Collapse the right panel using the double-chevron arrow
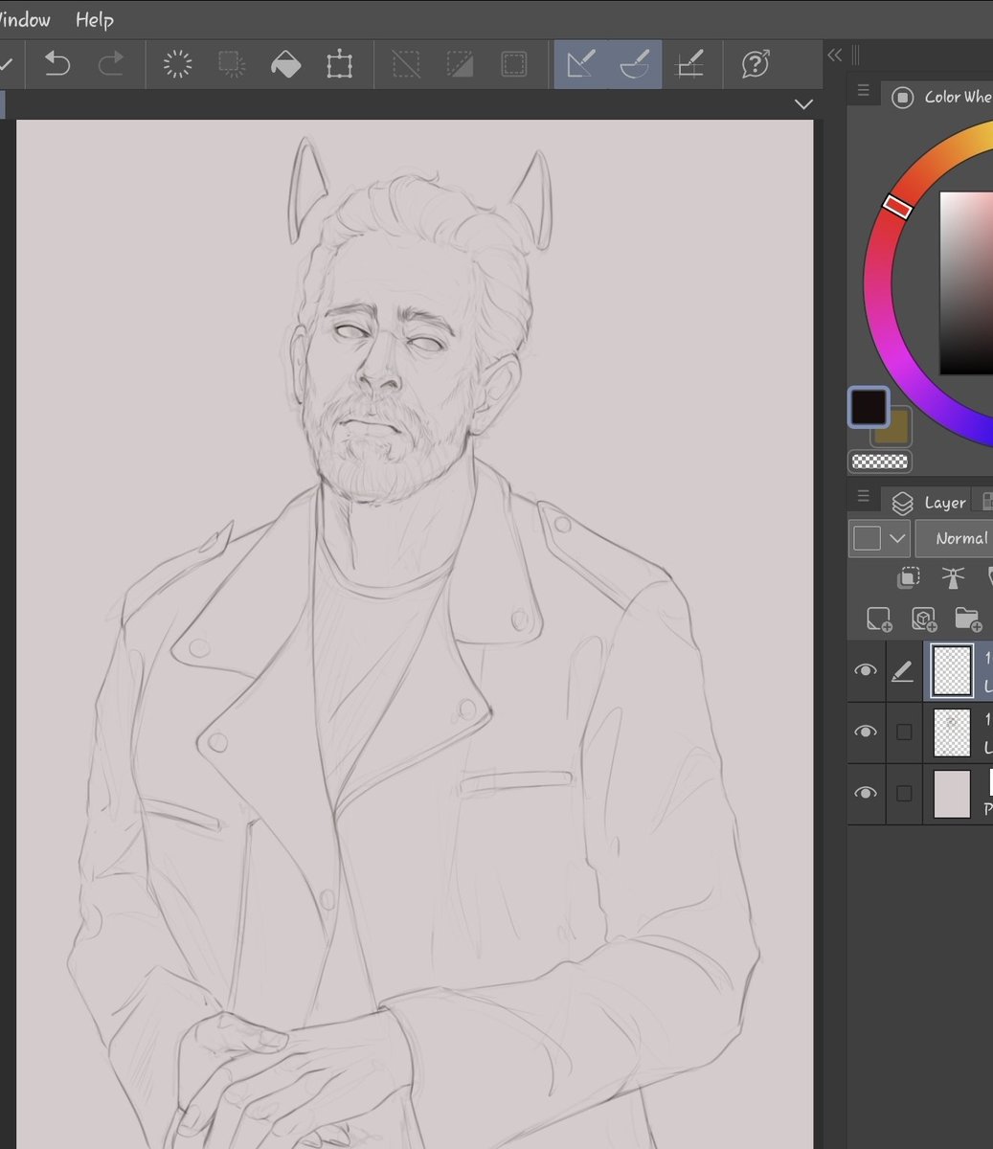 (834, 55)
